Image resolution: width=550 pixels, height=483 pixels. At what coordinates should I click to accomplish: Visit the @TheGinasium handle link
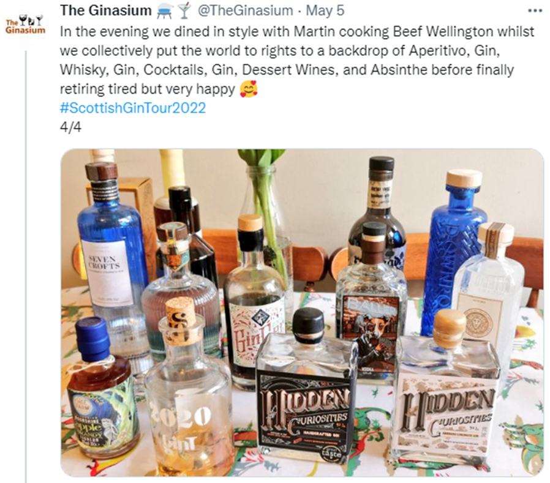point(246,10)
